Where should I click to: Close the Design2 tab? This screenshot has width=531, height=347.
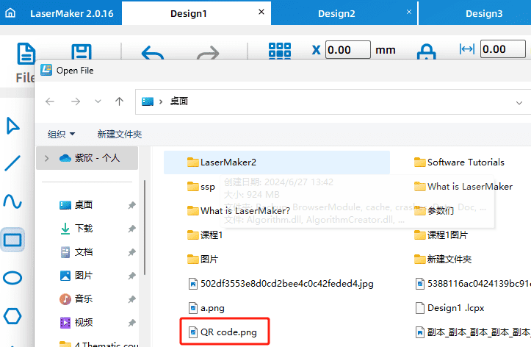pyautogui.click(x=409, y=12)
